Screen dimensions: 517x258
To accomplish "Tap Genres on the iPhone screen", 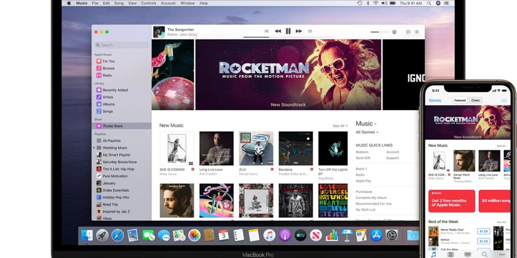I will point(435,100).
